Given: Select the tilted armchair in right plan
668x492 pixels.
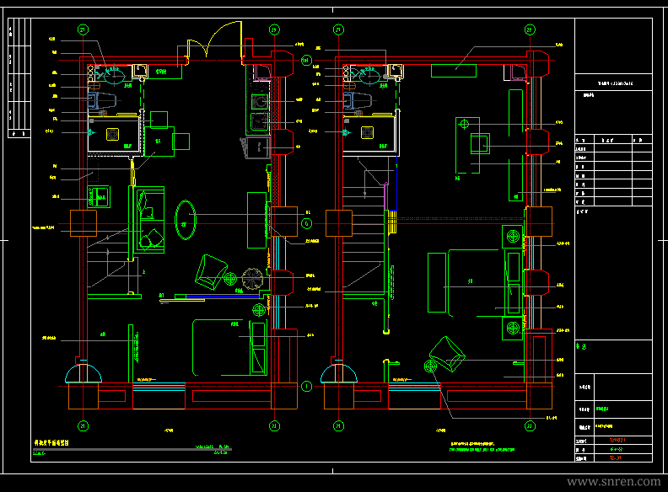Looking at the screenshot, I should pyautogui.click(x=447, y=354).
